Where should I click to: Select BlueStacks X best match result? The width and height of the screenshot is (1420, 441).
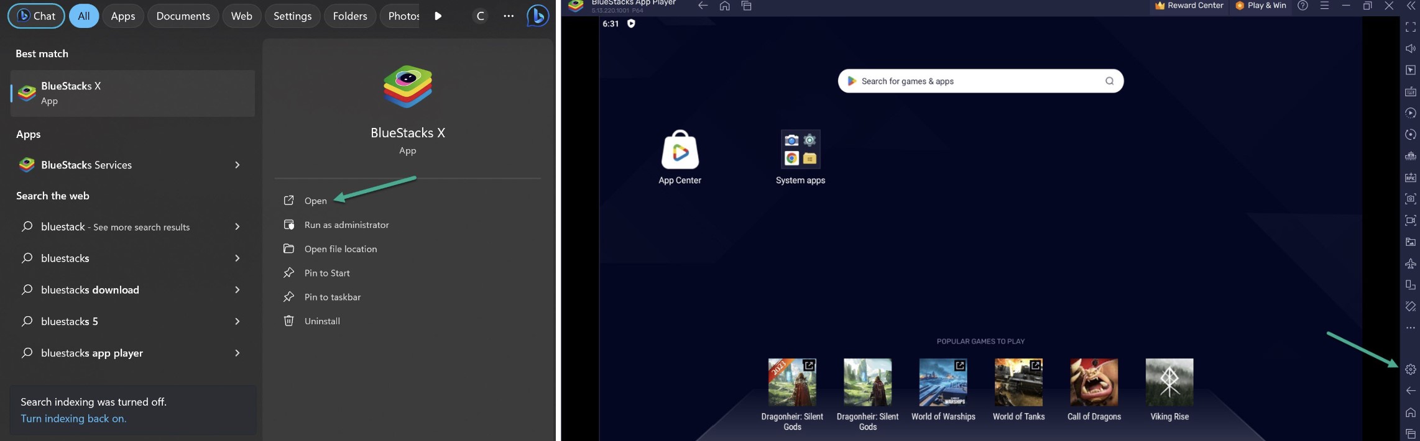click(132, 93)
